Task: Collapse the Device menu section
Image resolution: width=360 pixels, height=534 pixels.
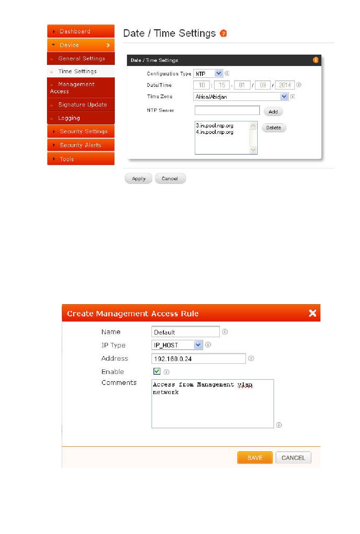Action: click(x=81, y=45)
